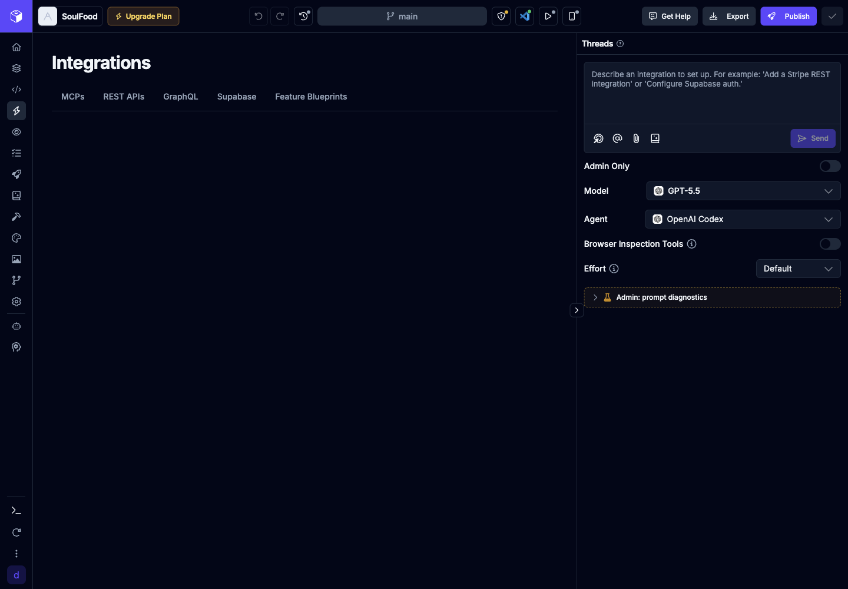Open the notebook sidebar icon
Image resolution: width=848 pixels, height=589 pixels.
(16, 196)
